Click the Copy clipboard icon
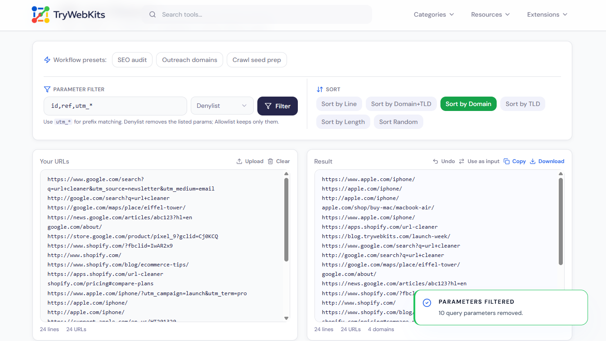 507,161
